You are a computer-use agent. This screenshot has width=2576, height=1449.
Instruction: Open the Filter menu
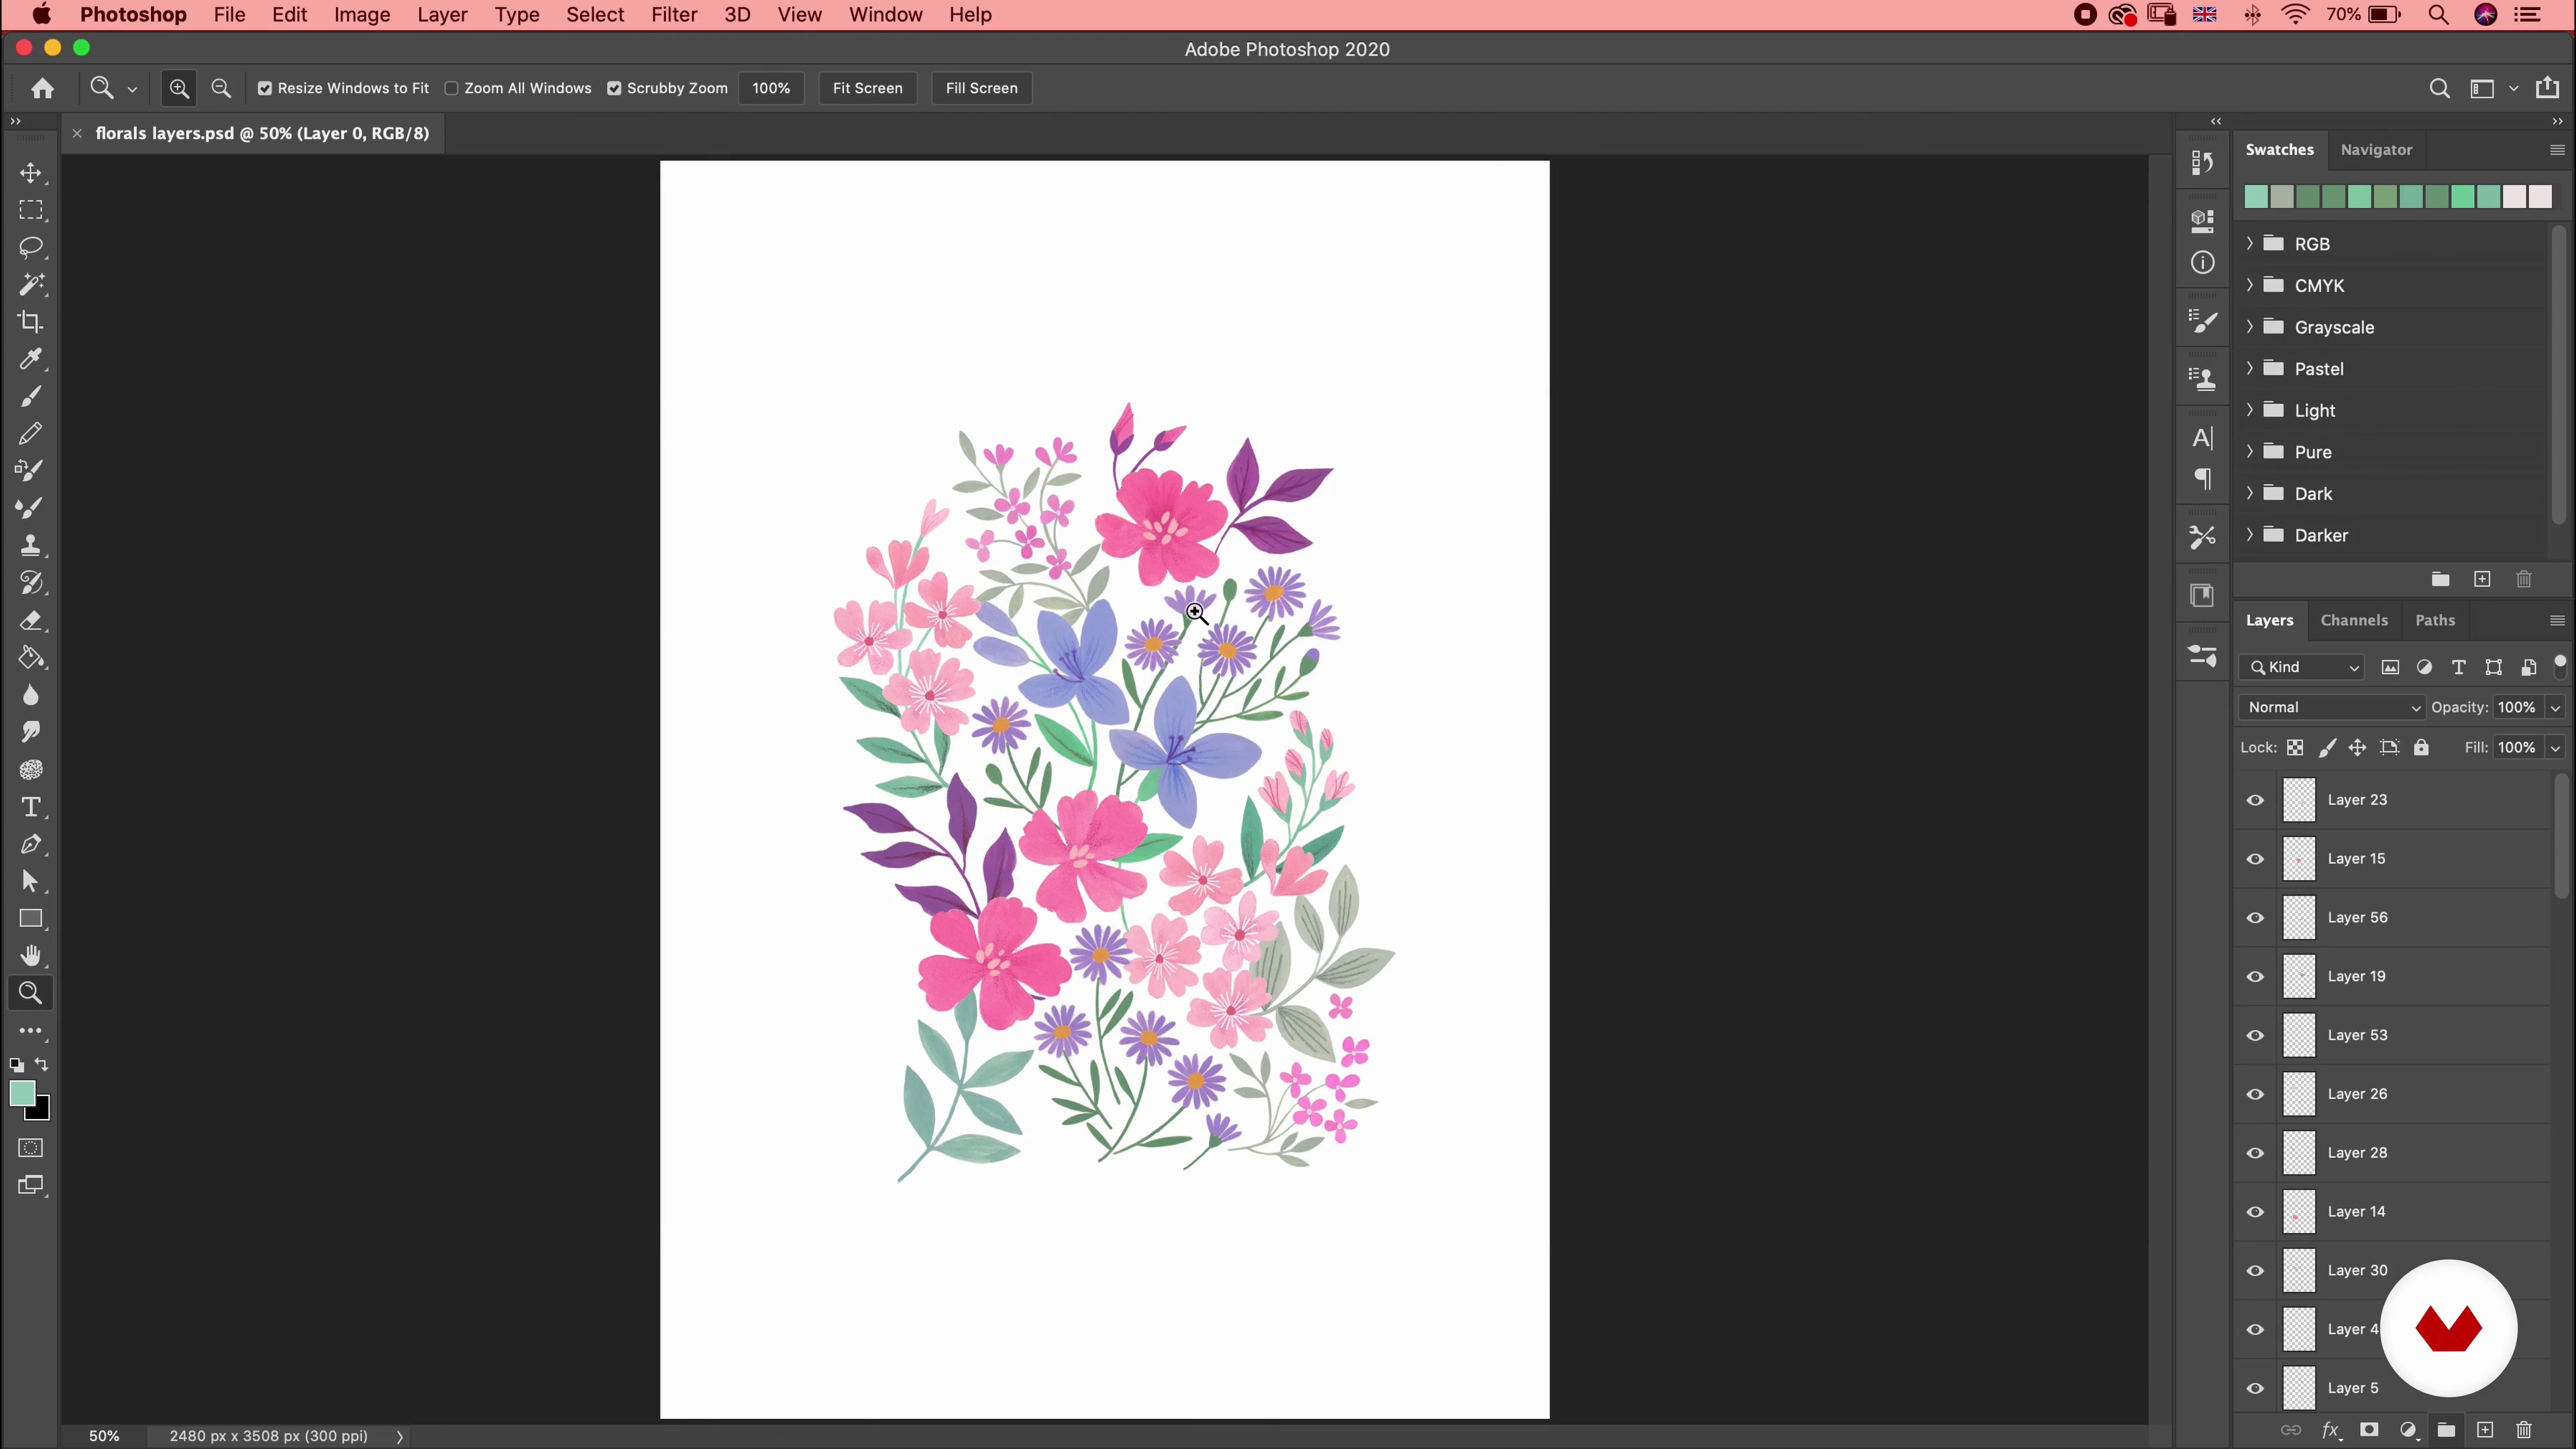point(673,15)
